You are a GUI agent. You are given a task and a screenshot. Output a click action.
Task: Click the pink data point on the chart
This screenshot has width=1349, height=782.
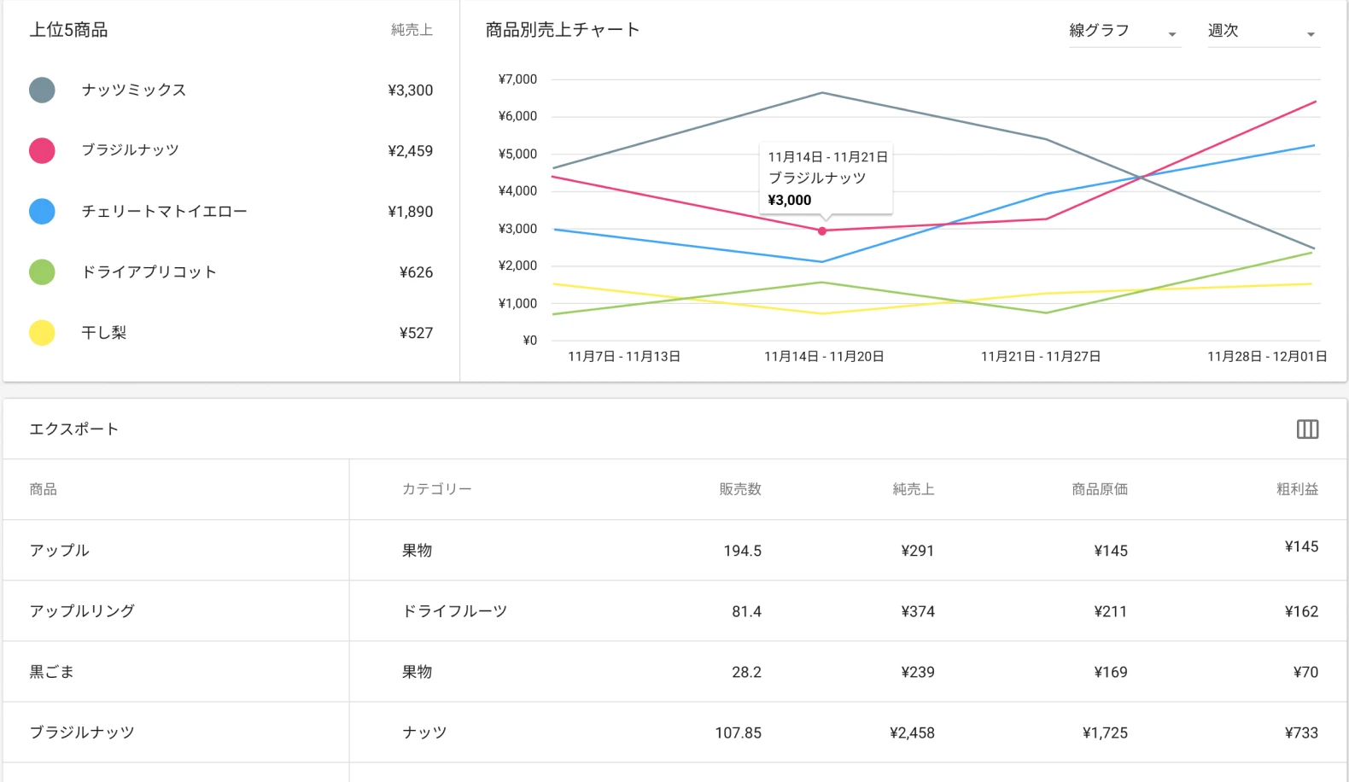822,231
